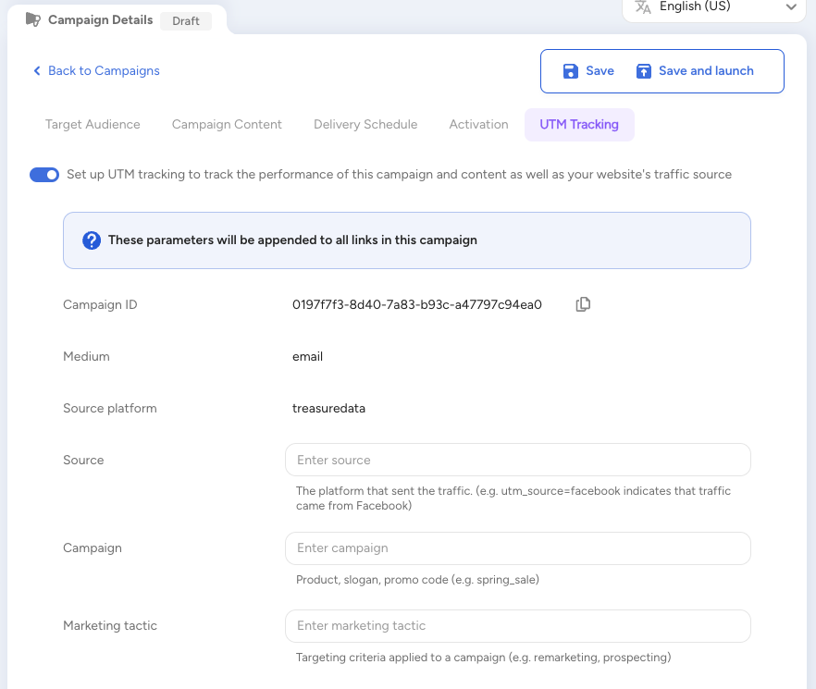The height and width of the screenshot is (689, 816).
Task: Click the translate icon in the language selector
Action: tap(640, 8)
